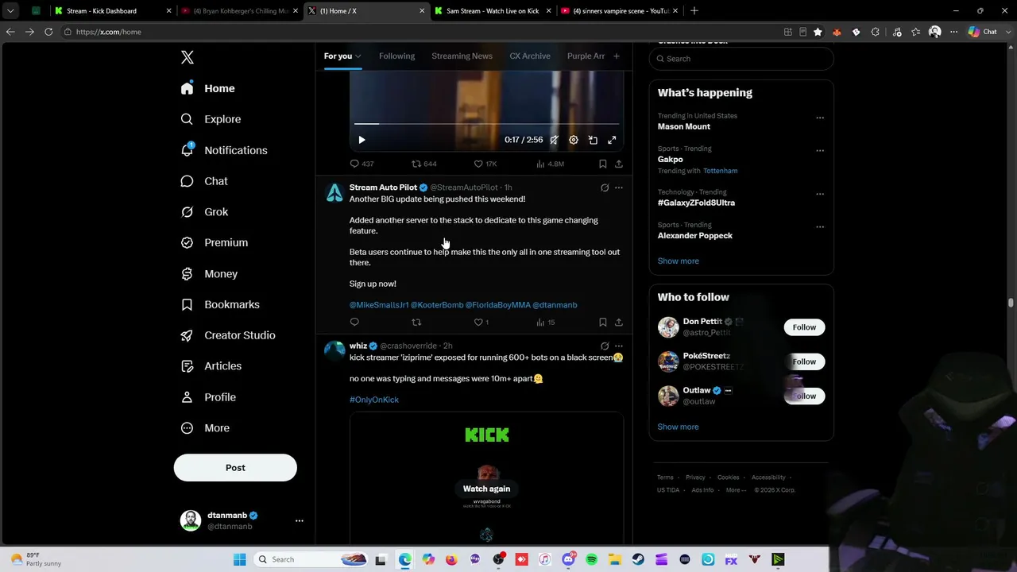This screenshot has height=572, width=1017.
Task: Open the Windows Start menu
Action: click(239, 559)
